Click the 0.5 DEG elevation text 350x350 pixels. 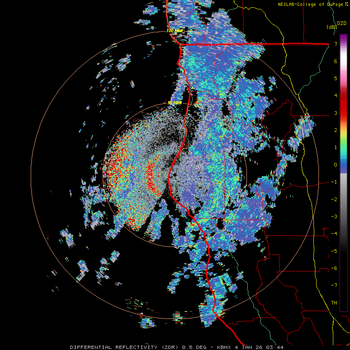click(x=195, y=347)
